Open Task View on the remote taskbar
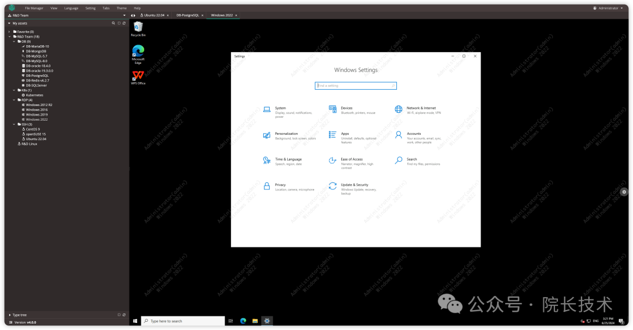This screenshot has height=330, width=633. (x=230, y=321)
